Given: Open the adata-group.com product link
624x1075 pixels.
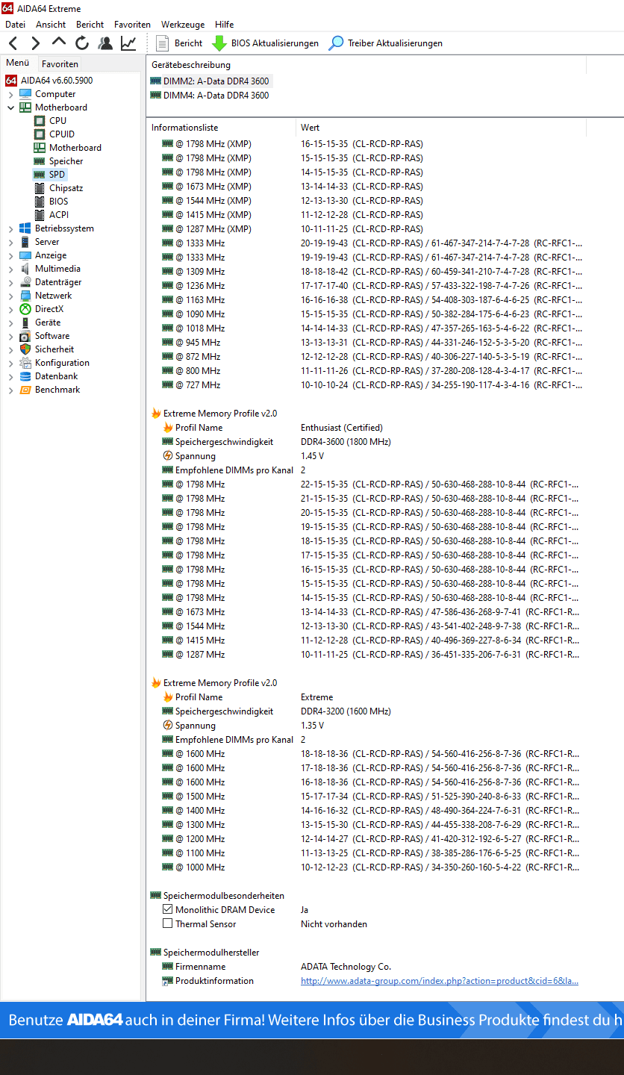Looking at the screenshot, I should coord(440,981).
